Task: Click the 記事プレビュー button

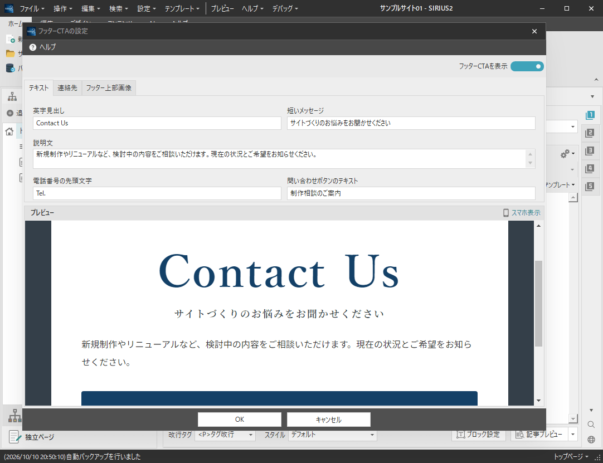Action: [x=539, y=435]
